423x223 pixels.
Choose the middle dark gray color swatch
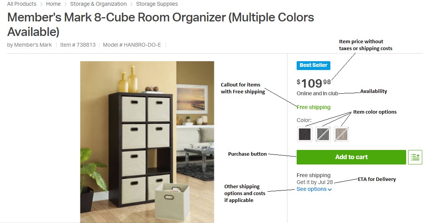(323, 134)
